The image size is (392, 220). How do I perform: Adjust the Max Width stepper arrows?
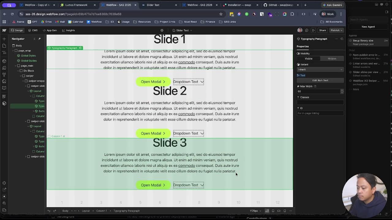pos(342,91)
